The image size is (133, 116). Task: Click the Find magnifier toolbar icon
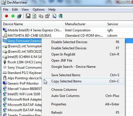(x=54, y=16)
